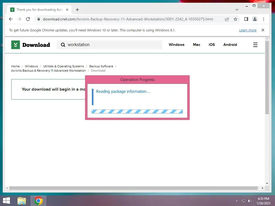Open the hamburger menu on the site header

[255, 45]
